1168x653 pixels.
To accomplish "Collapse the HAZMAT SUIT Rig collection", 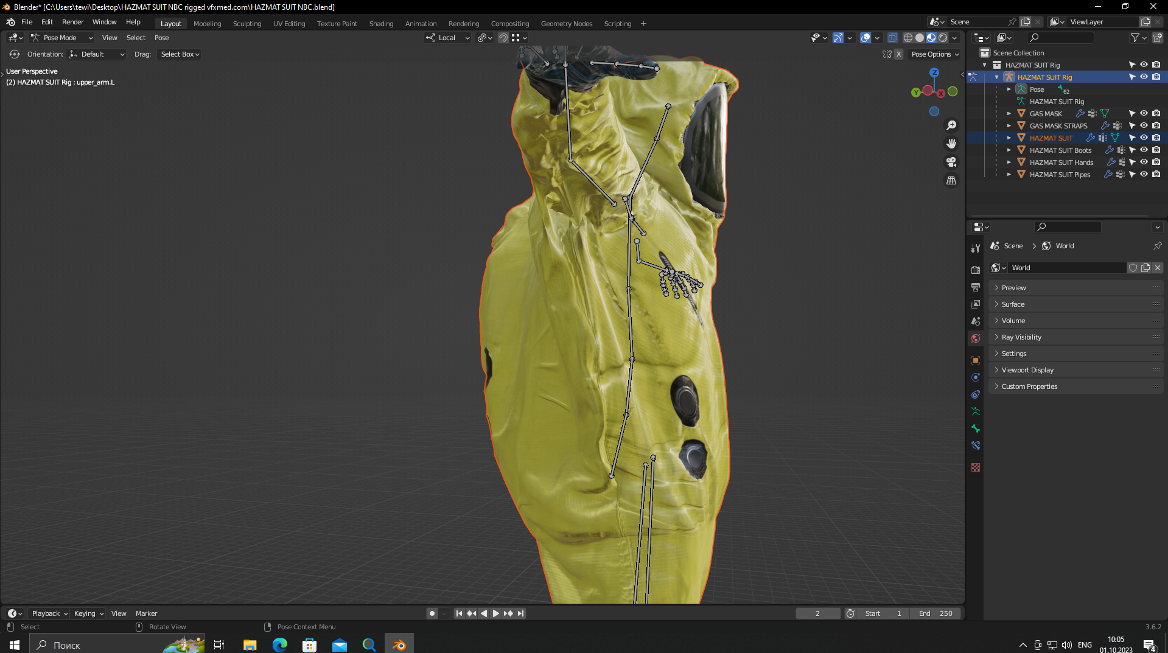I will 984,65.
